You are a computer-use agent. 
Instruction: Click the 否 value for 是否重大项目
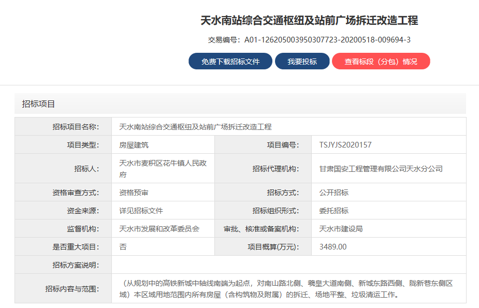tap(123, 247)
